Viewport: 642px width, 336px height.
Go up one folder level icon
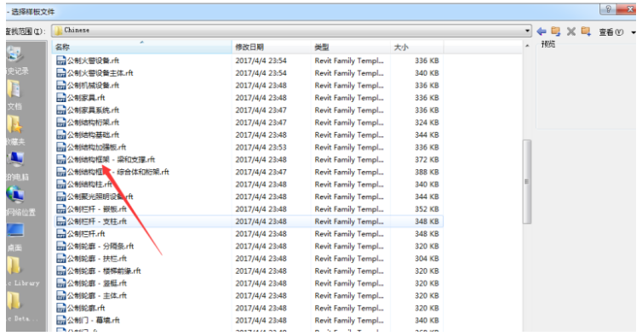pyautogui.click(x=556, y=31)
